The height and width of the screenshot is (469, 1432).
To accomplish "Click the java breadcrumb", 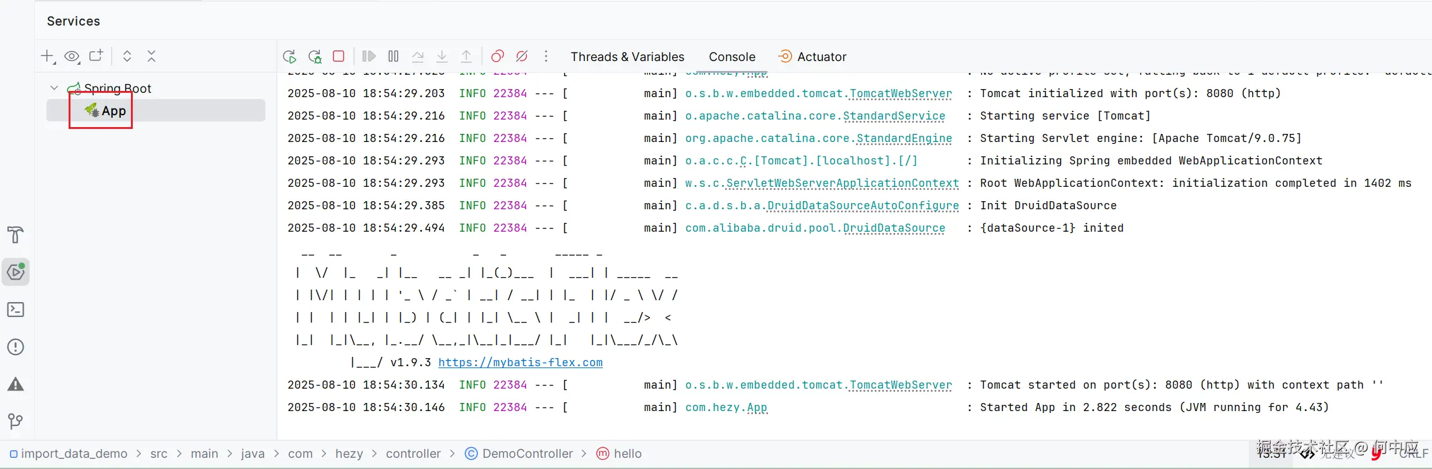I will (252, 453).
